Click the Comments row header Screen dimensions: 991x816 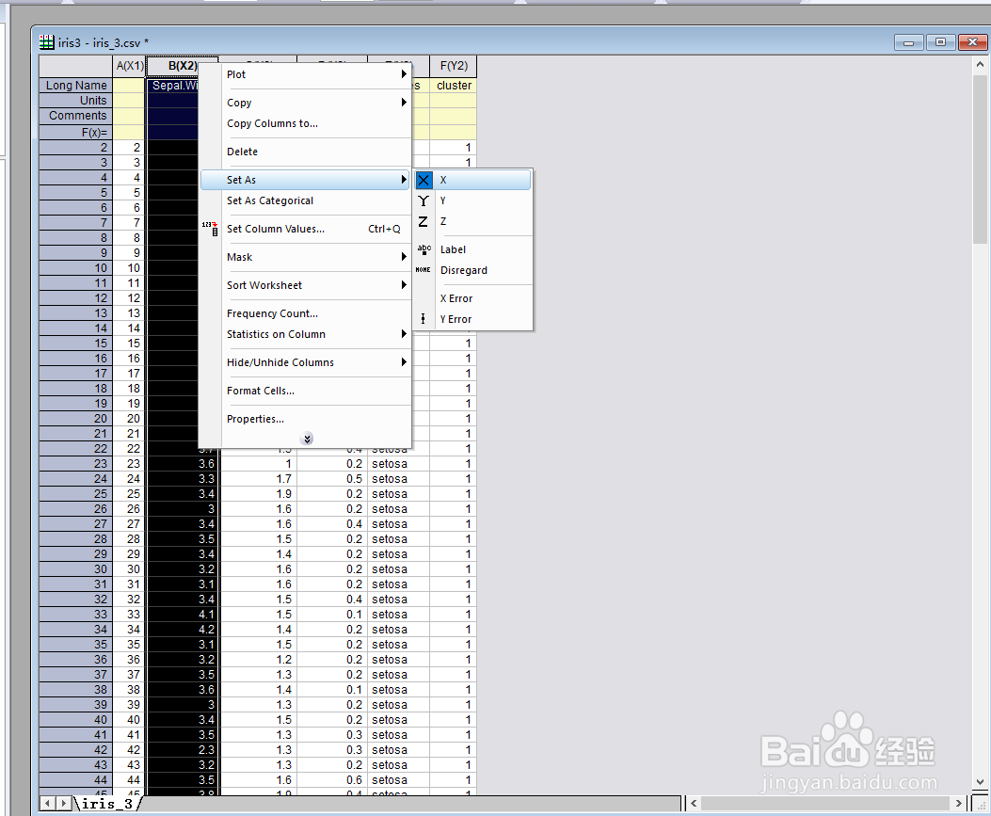pyautogui.click(x=76, y=116)
